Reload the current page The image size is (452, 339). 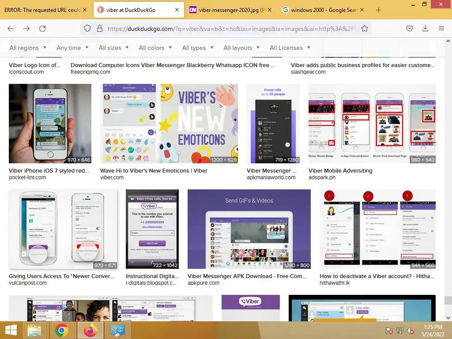[x=42, y=29]
